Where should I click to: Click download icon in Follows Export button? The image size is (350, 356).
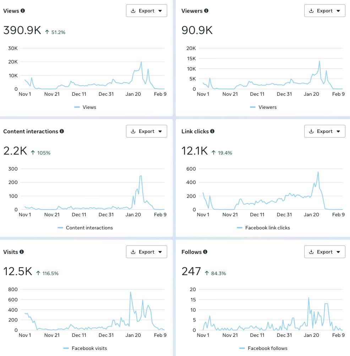point(311,252)
